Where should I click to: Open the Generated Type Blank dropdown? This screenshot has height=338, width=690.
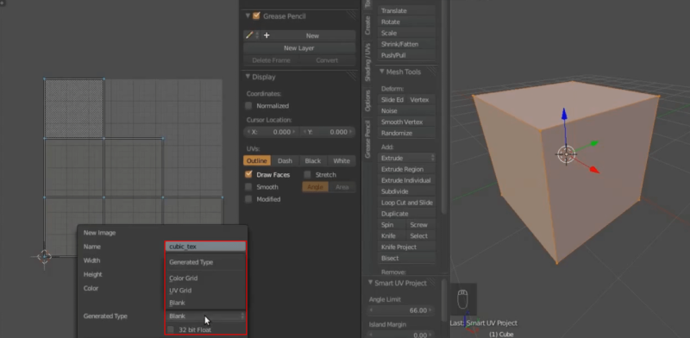coord(205,316)
